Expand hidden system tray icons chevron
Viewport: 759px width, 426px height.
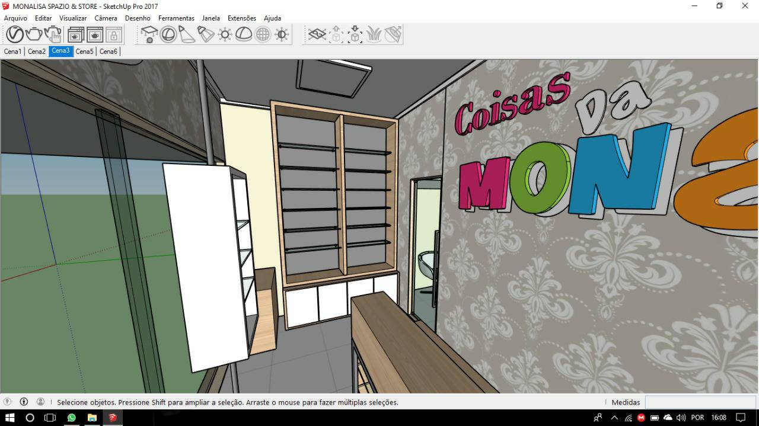pos(614,418)
